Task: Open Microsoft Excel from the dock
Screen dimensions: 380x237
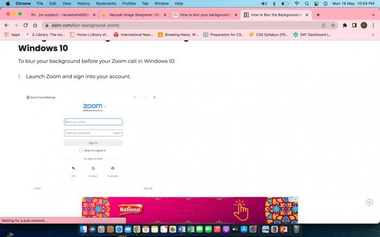Action: [x=191, y=229]
